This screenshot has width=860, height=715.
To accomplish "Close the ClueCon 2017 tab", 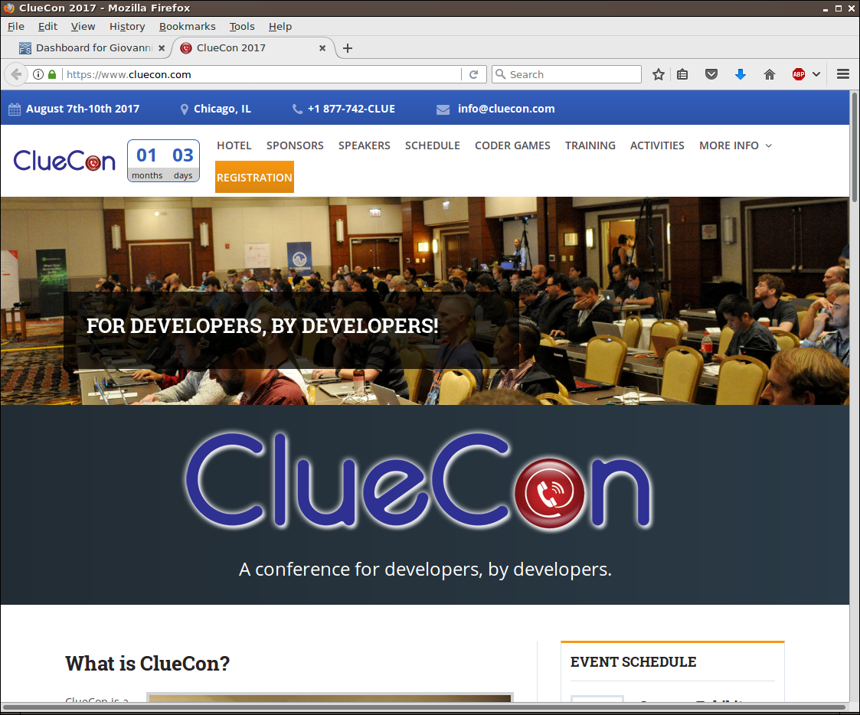I will 322,48.
